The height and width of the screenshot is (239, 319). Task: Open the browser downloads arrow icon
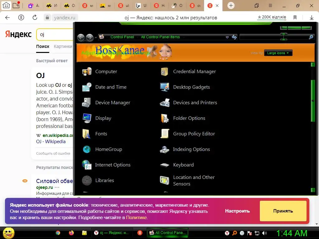pos(312,17)
